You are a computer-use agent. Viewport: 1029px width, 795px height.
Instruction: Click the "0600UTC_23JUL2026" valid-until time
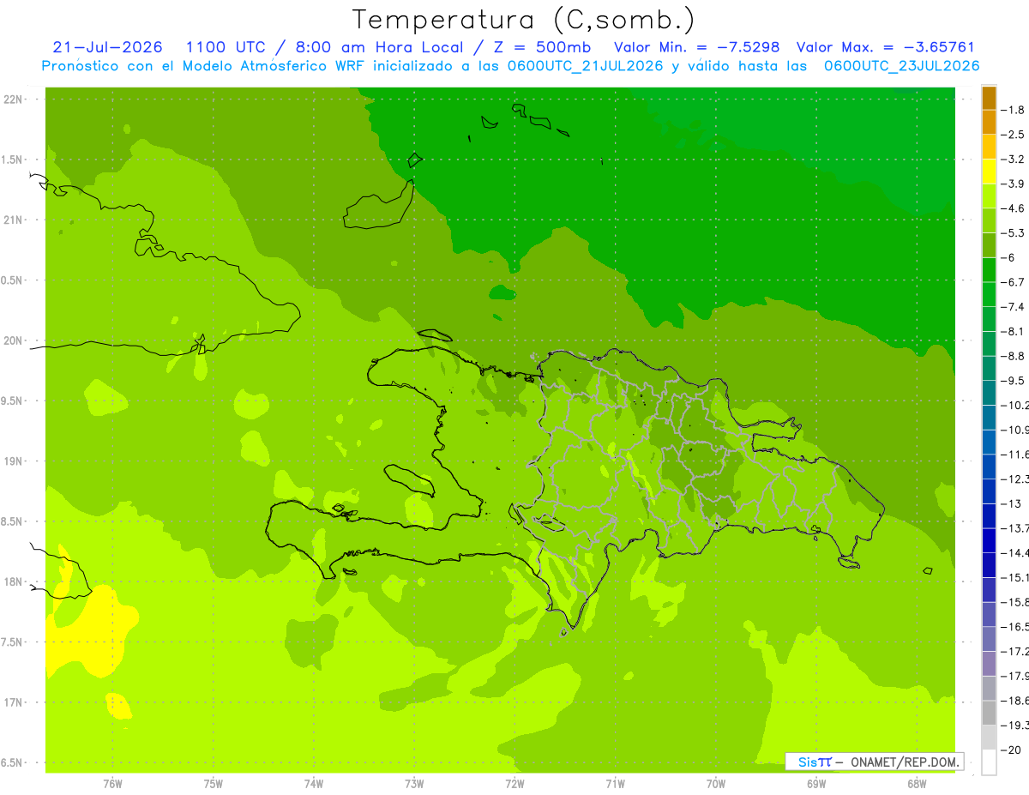click(902, 66)
